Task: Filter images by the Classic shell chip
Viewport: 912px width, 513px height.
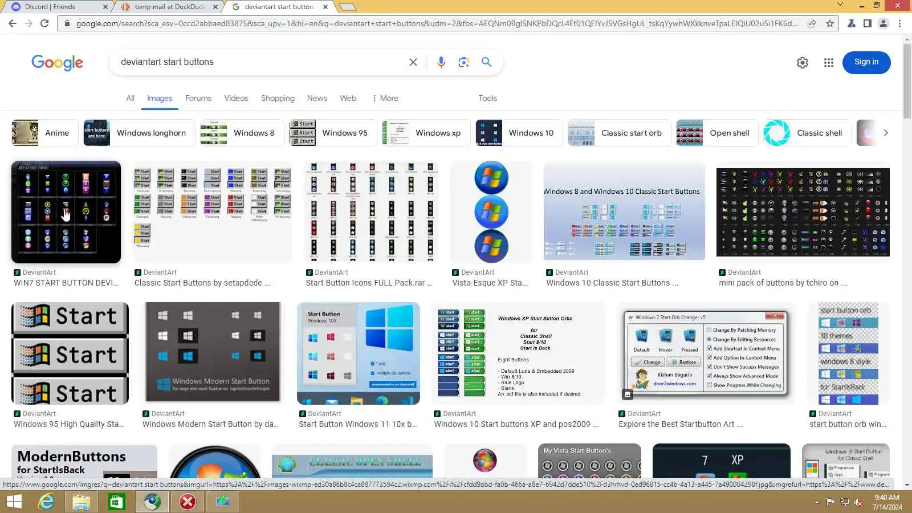Action: tap(807, 133)
